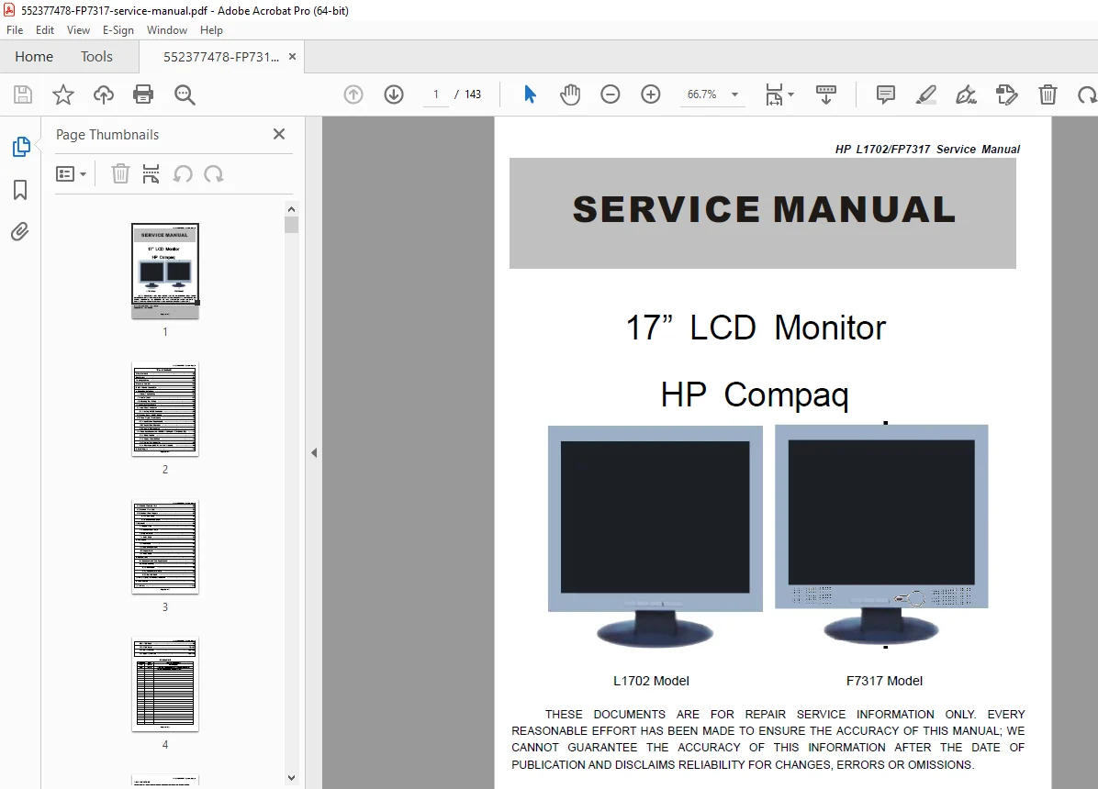The image size is (1098, 789).
Task: Click the thumbnail panel scrollbar thumb
Action: pyautogui.click(x=291, y=225)
